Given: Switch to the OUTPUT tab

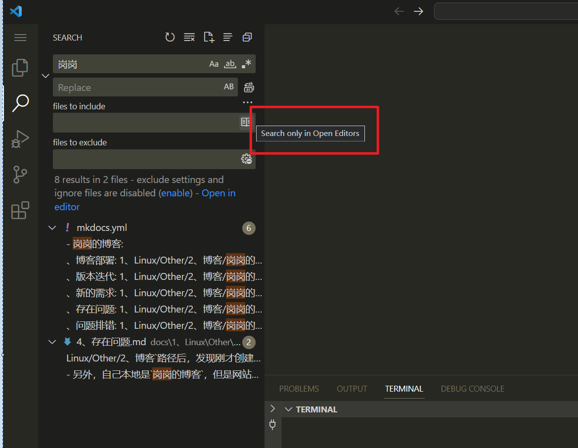Looking at the screenshot, I should 352,389.
